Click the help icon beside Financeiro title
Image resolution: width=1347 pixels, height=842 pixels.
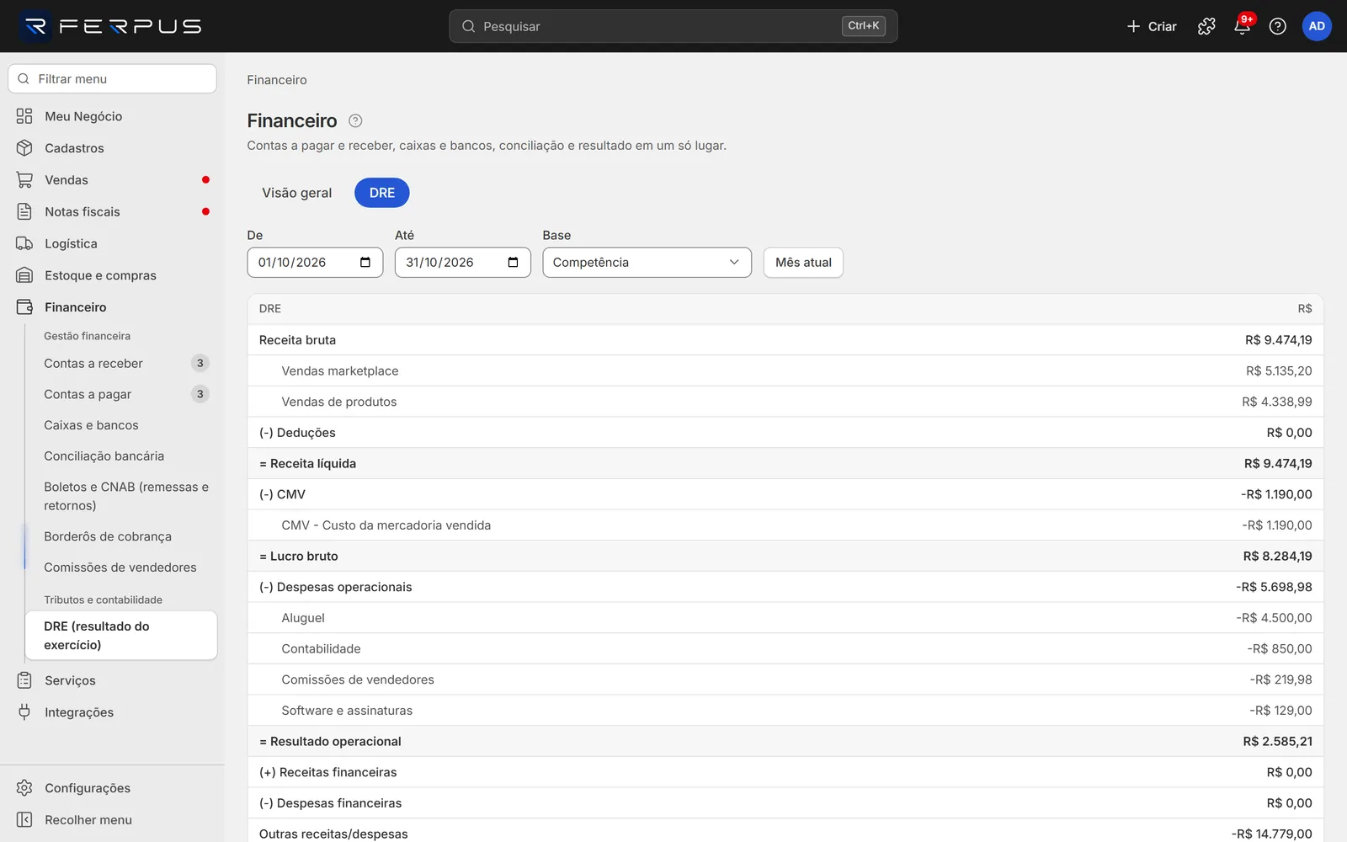pyautogui.click(x=355, y=120)
